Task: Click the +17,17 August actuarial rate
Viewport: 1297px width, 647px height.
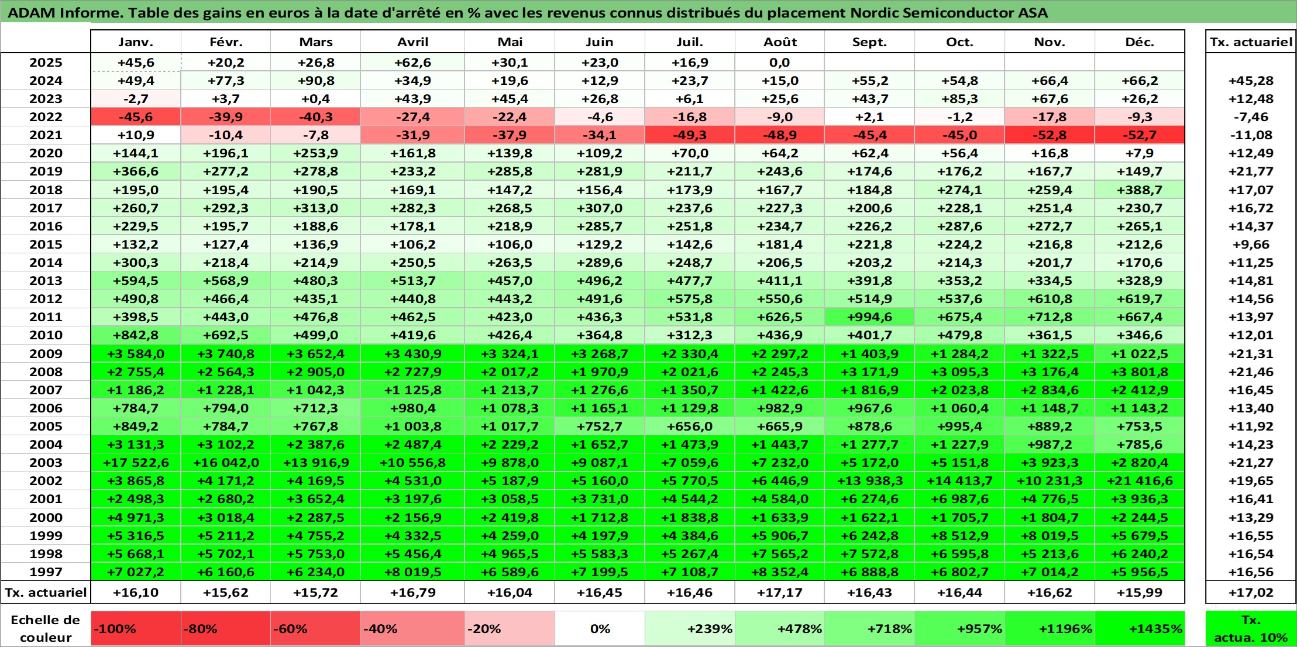Action: pos(780,593)
